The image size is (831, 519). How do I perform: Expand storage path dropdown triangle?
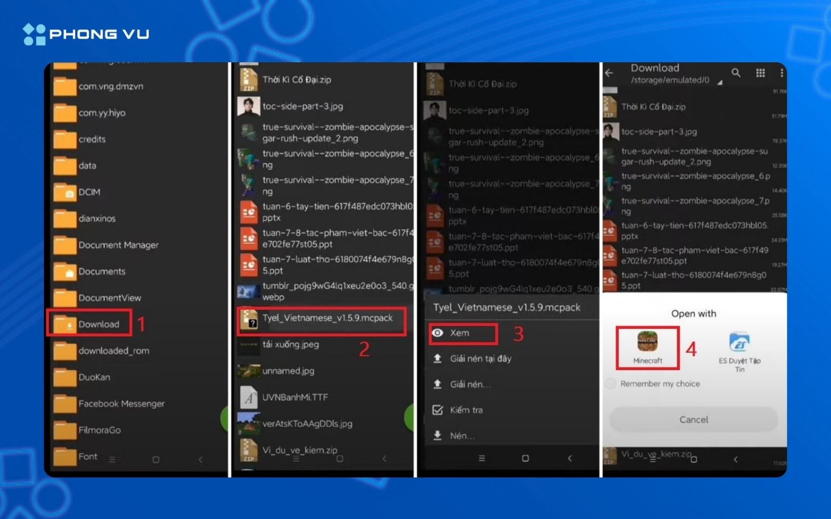pyautogui.click(x=720, y=82)
